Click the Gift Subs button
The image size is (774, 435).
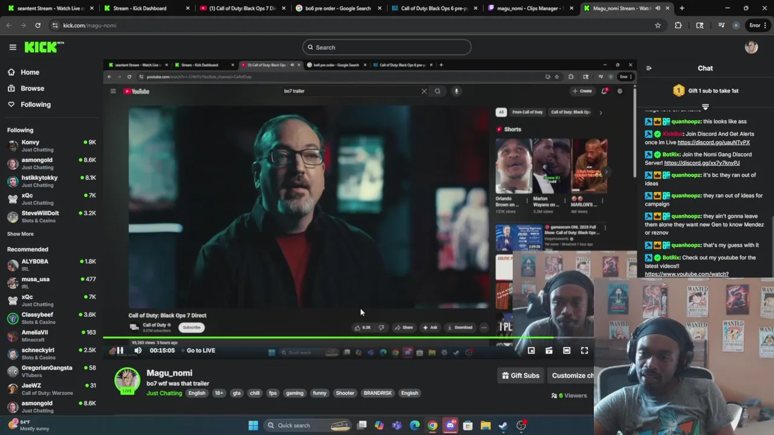[x=520, y=375]
